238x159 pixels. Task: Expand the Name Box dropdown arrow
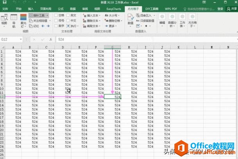point(21,39)
